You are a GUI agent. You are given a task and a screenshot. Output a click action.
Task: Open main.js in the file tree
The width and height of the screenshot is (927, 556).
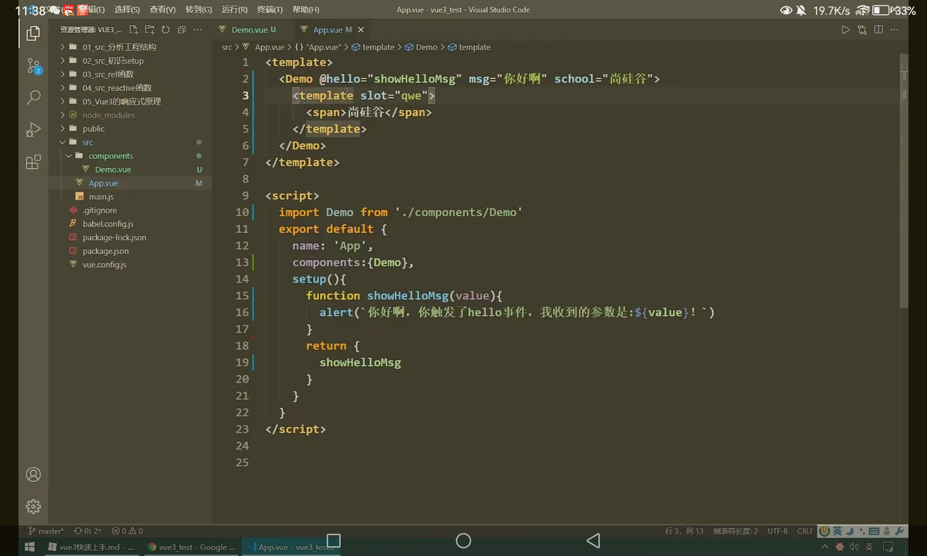[x=101, y=197]
